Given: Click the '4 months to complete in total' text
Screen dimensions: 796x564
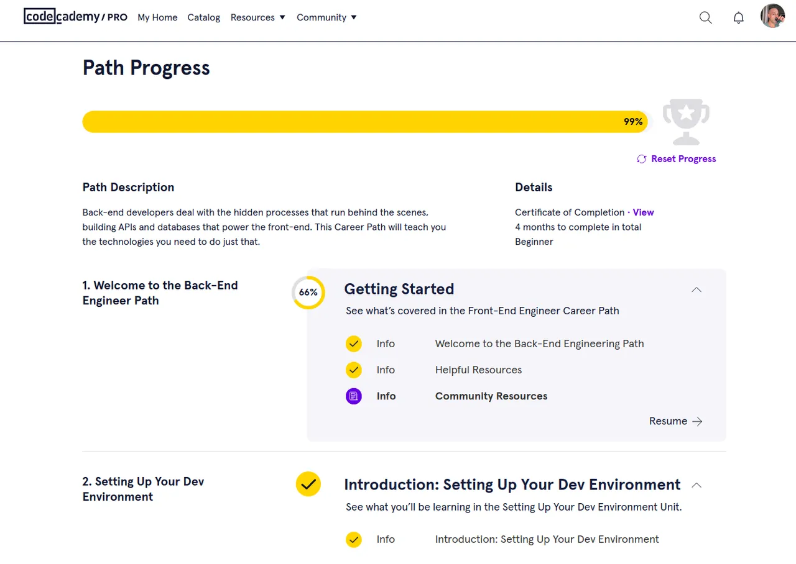Looking at the screenshot, I should click(x=578, y=227).
